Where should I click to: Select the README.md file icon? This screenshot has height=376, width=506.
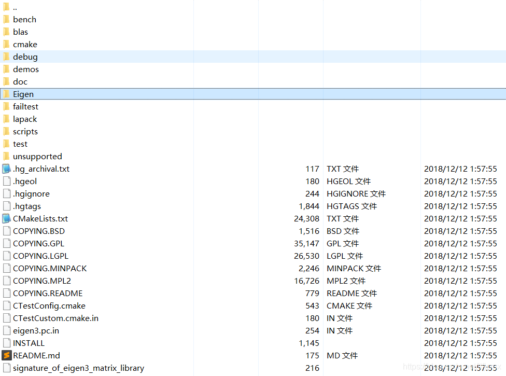point(7,355)
